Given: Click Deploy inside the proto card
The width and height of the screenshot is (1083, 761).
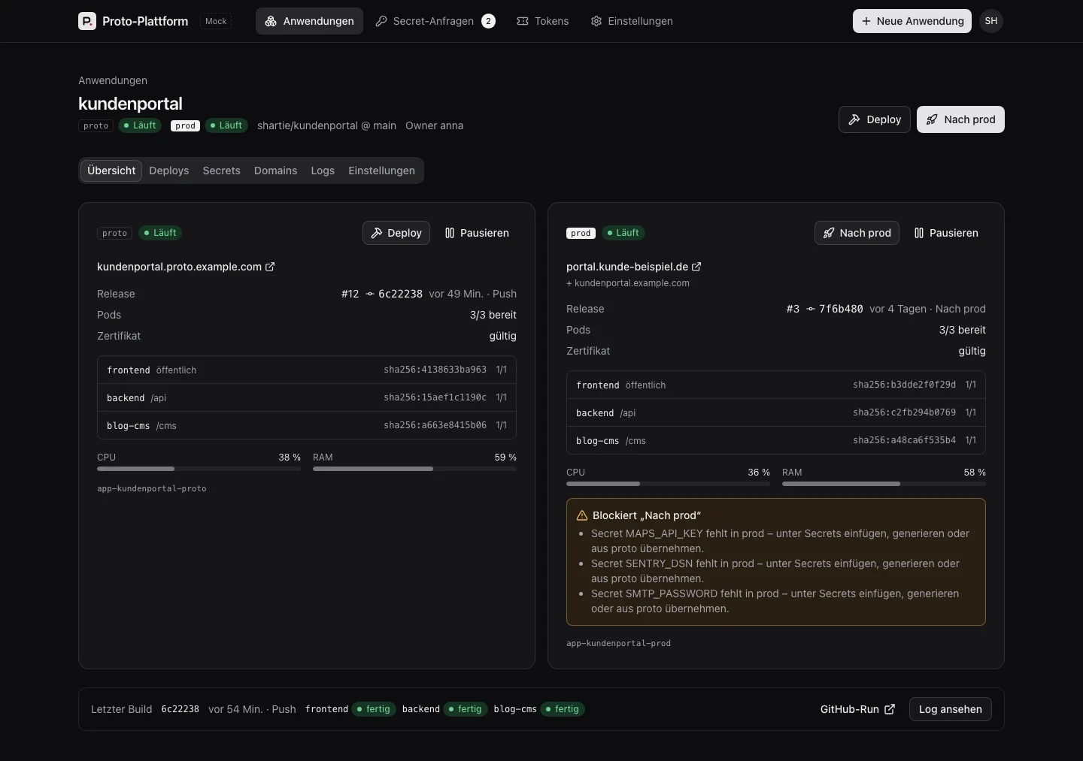Looking at the screenshot, I should (396, 233).
